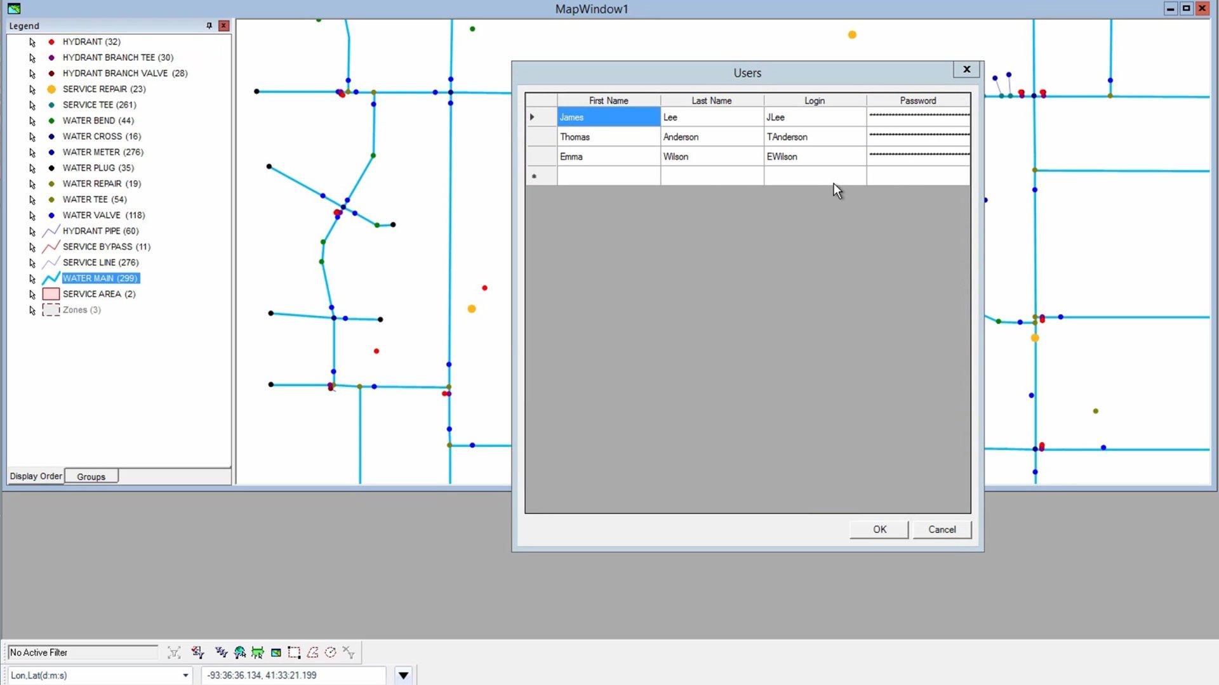1219x685 pixels.
Task: Click the clear filter icon
Action: 349,652
